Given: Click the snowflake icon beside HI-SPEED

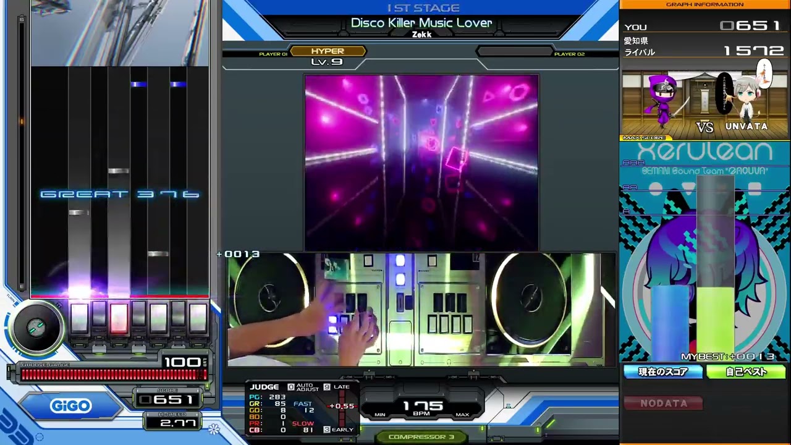Looking at the screenshot, I should [214, 428].
